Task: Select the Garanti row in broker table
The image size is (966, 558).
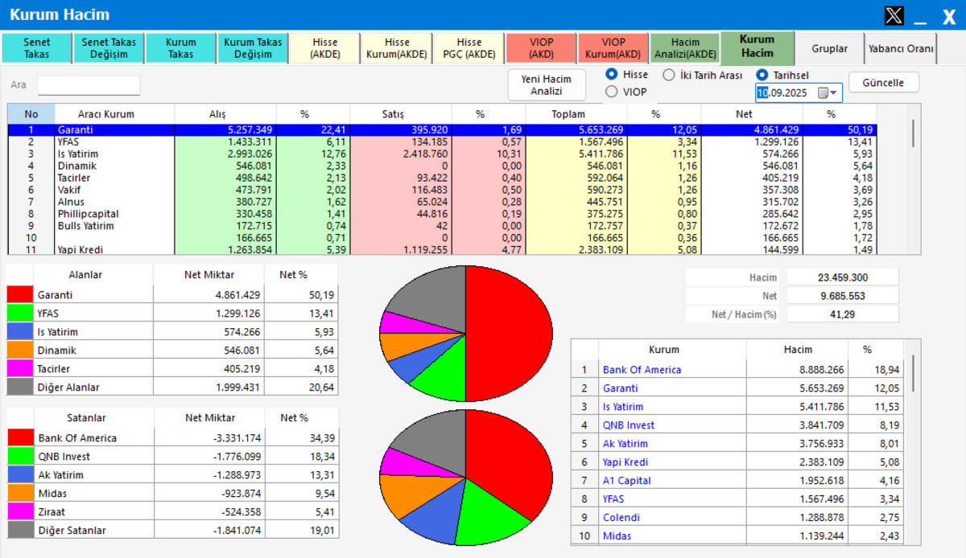Action: click(443, 129)
